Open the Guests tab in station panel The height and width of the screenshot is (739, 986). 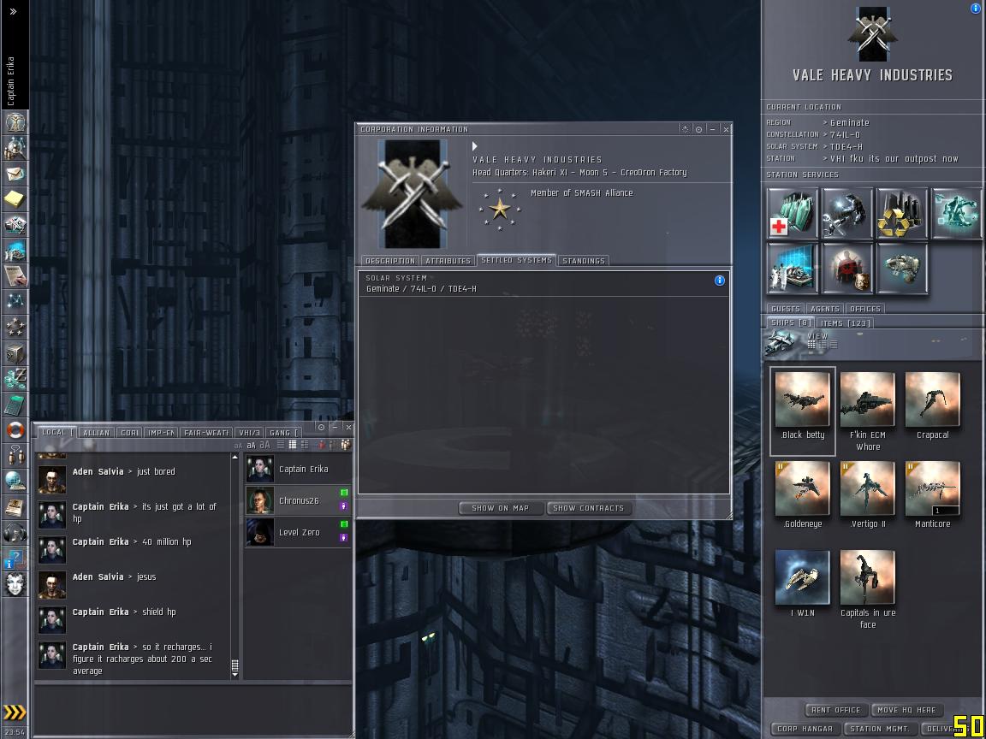pyautogui.click(x=786, y=309)
